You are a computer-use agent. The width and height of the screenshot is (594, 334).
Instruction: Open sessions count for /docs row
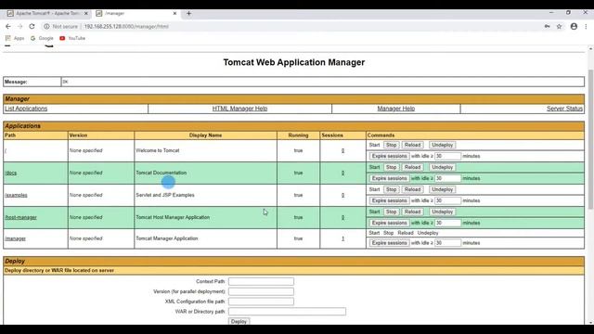(x=342, y=173)
